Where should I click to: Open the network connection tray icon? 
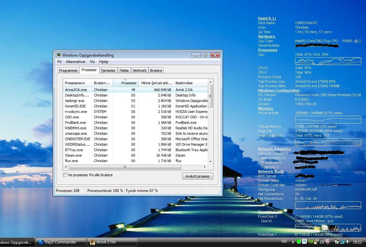pyautogui.click(x=343, y=242)
